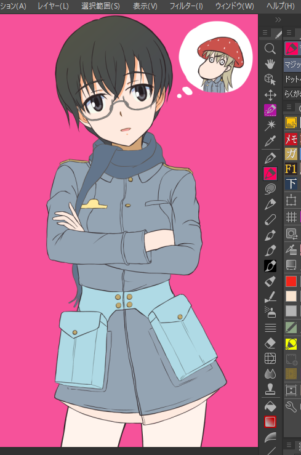Select the rubber Stamp tool
This screenshot has height=455, width=301.
[270, 389]
